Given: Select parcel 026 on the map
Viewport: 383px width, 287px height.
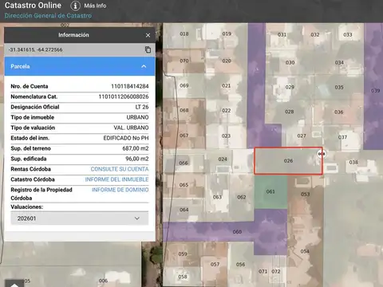Looking at the screenshot, I should [x=288, y=161].
